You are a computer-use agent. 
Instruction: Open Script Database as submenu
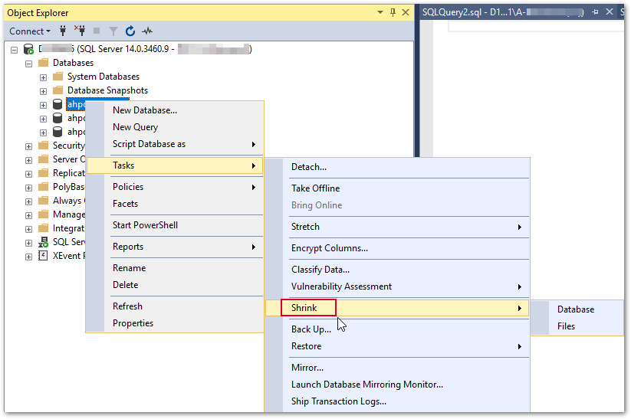coord(175,144)
